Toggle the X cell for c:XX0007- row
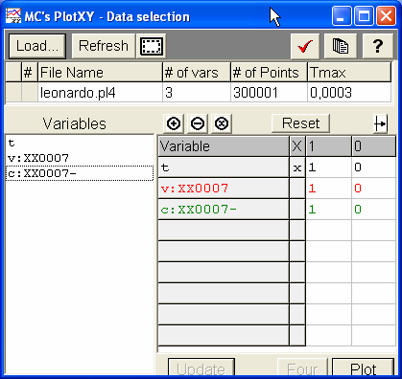 point(297,210)
